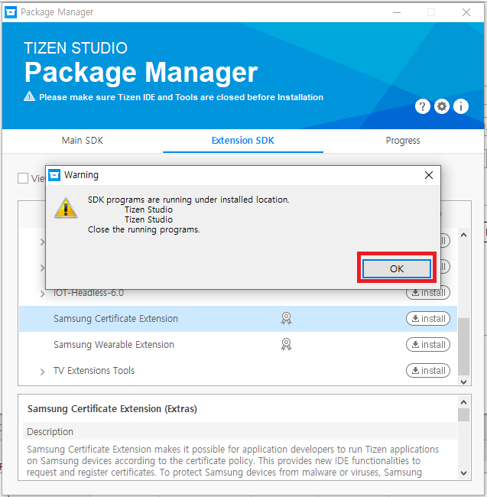Image resolution: width=487 pixels, height=497 pixels.
Task: Close the Warning dialog with X
Action: click(x=429, y=175)
